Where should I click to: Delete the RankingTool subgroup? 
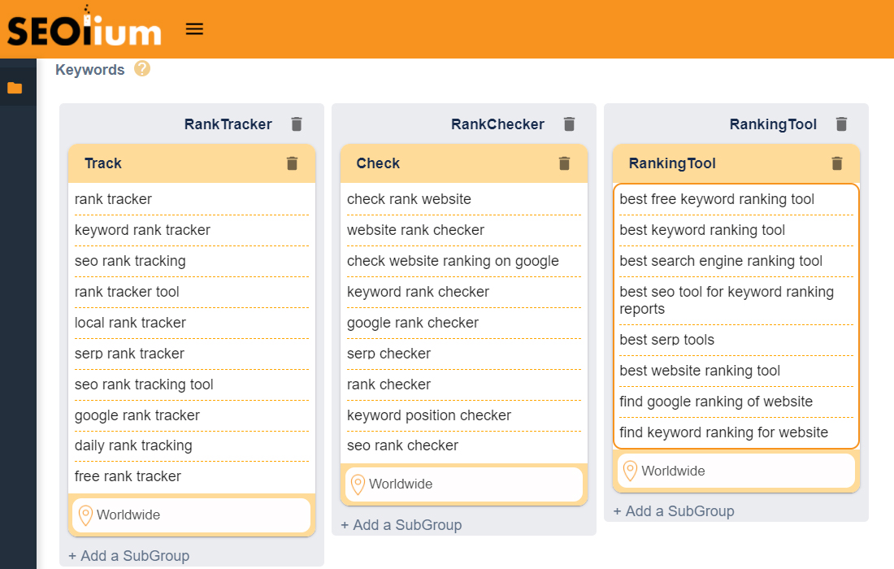pos(837,163)
